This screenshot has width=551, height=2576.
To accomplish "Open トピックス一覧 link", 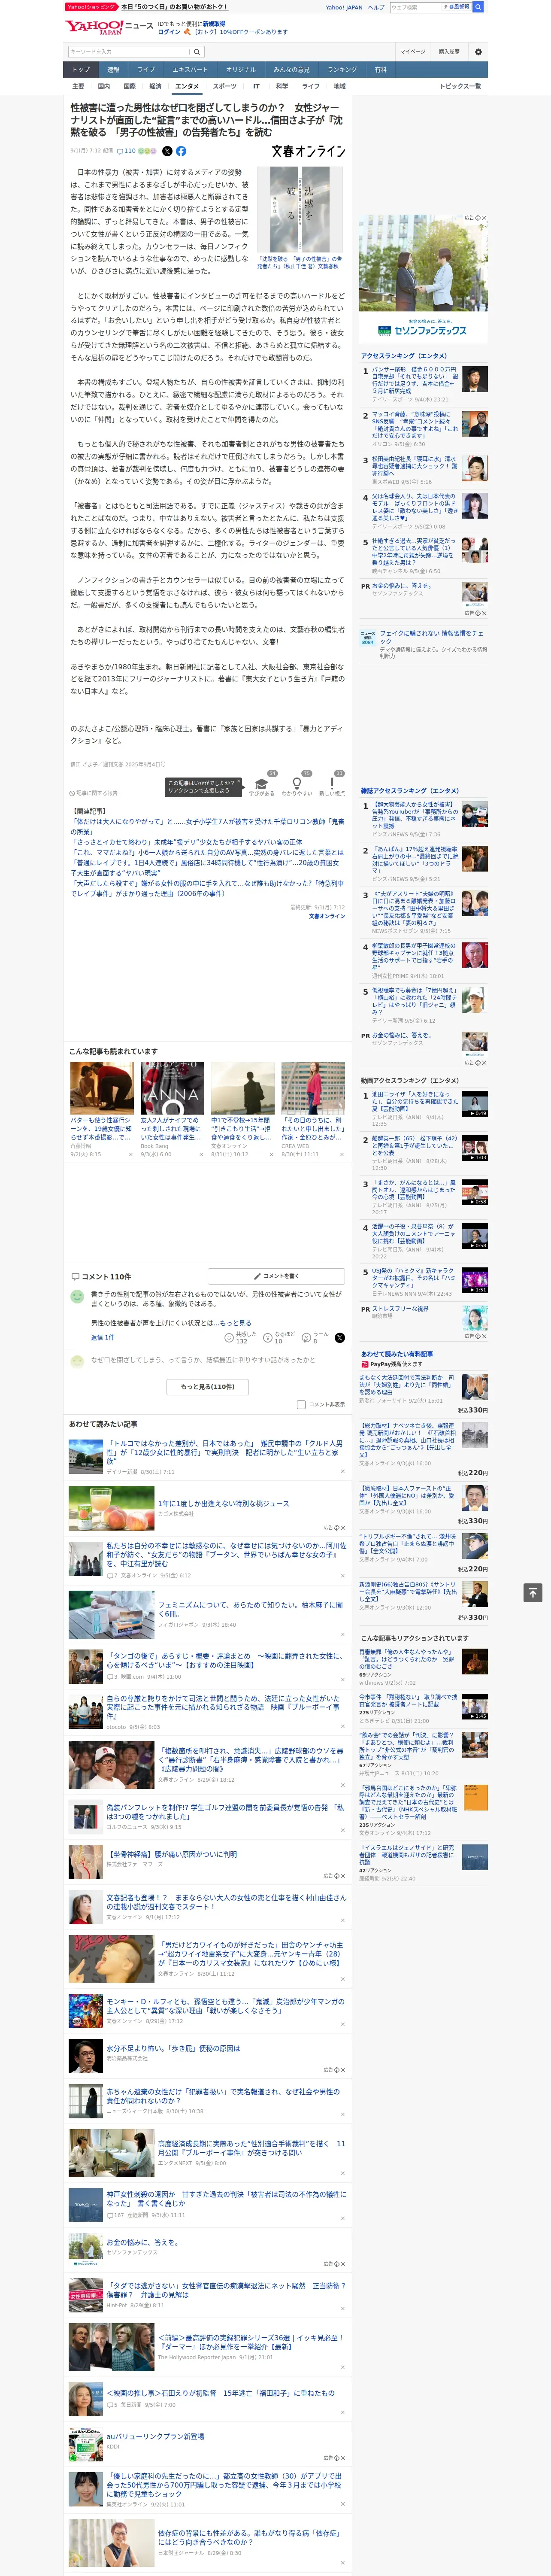I will 460,86.
